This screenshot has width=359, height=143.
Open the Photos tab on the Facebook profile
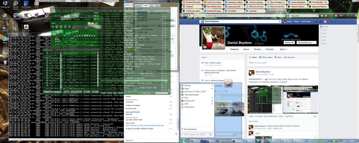257,49
